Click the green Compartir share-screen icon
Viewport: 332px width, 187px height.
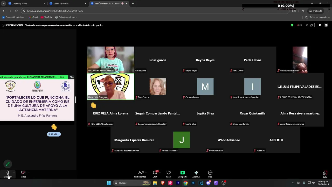coord(183,173)
